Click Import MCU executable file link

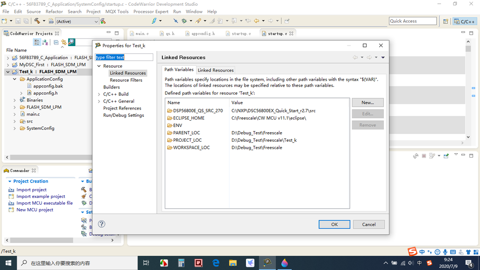pyautogui.click(x=44, y=203)
